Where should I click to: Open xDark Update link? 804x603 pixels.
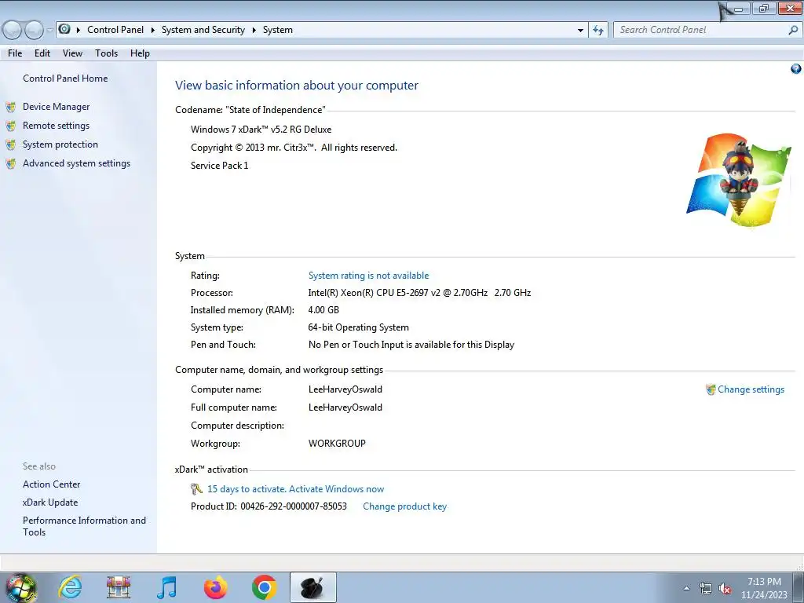click(x=50, y=502)
